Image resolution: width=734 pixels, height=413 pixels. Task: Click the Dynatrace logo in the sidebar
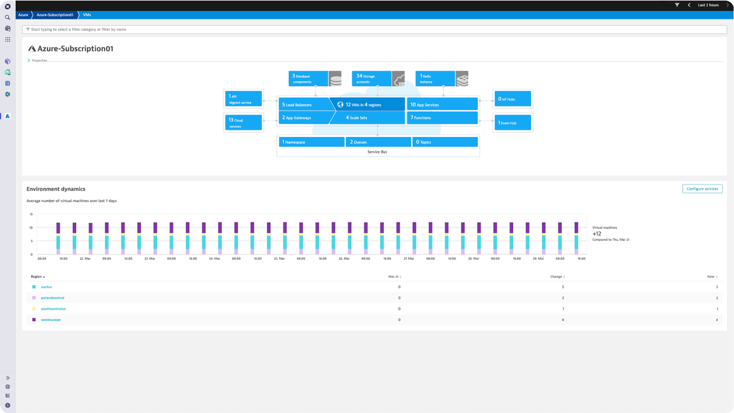tap(7, 7)
